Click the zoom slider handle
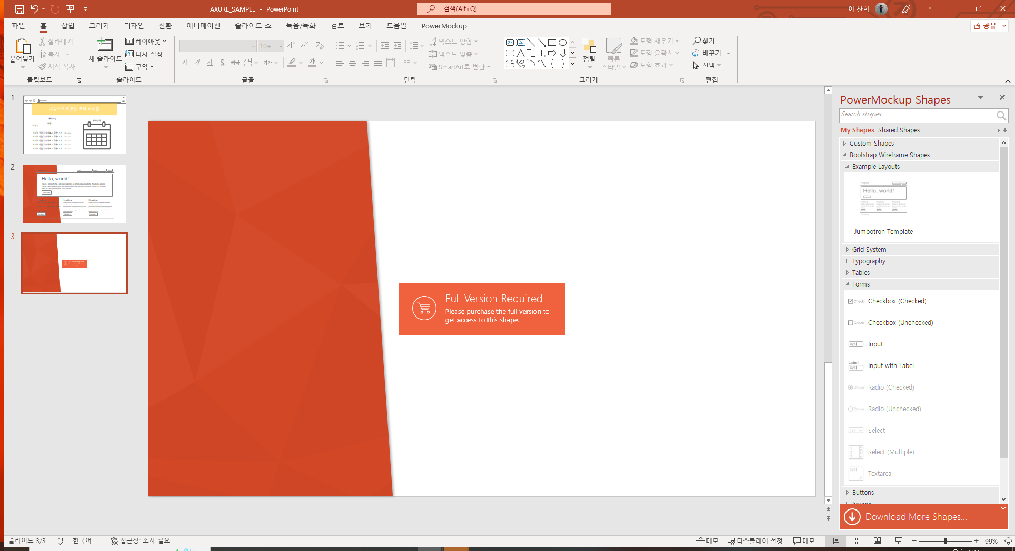1015x551 pixels. coord(945,541)
